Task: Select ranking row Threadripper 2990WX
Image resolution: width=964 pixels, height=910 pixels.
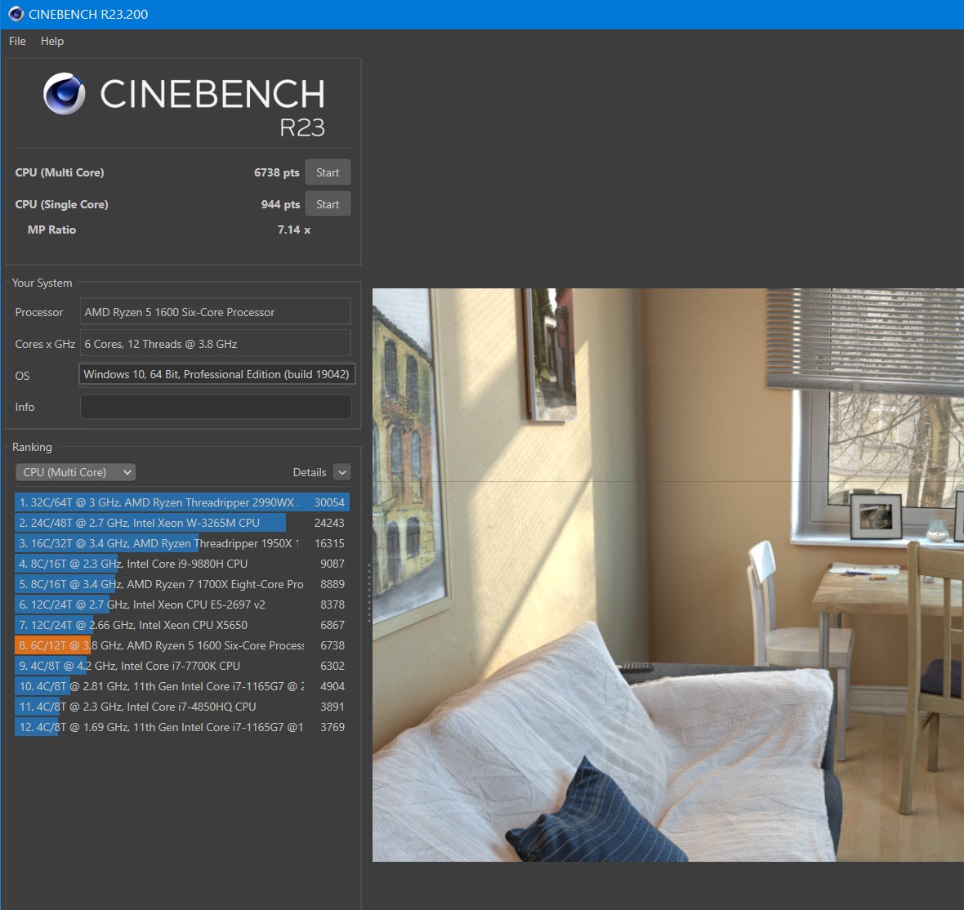Action: click(182, 502)
